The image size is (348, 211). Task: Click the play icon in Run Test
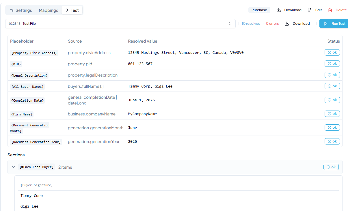click(325, 24)
